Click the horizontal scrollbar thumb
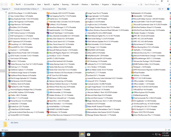Screen dimensions: 171x137 (x=61, y=119)
